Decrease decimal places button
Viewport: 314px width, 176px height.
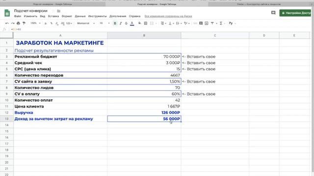click(57, 23)
